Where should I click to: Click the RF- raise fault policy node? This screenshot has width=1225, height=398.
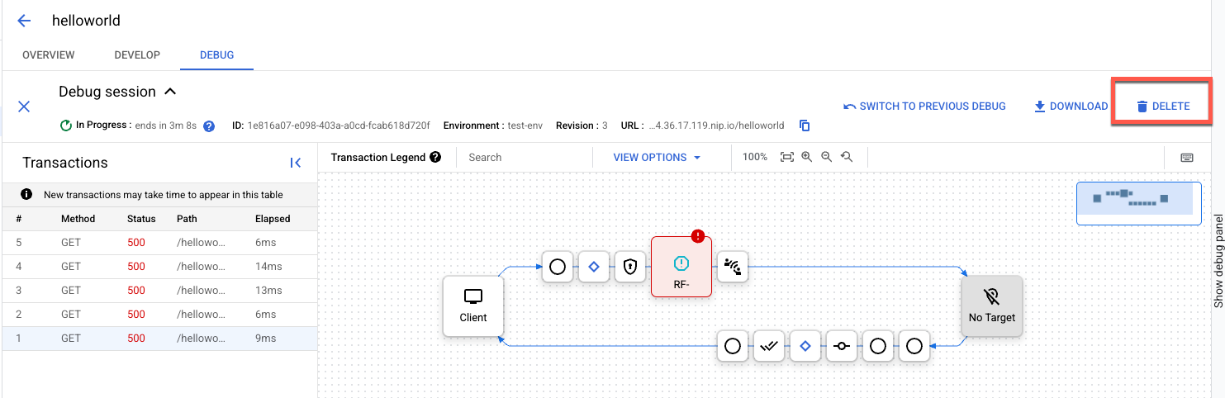click(681, 266)
